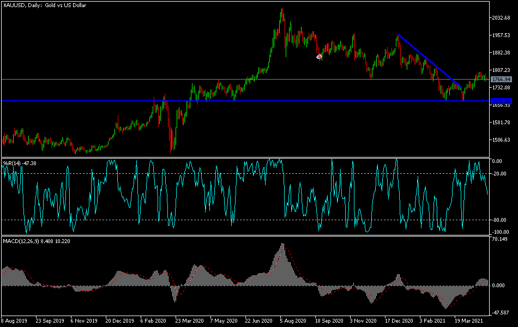Click the 23 Sep 2019 date label

tap(50, 320)
